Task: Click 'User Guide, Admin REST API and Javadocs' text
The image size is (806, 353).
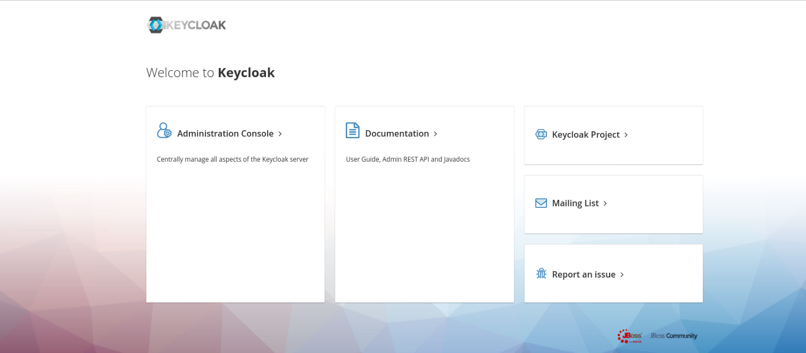Action: pyautogui.click(x=408, y=160)
